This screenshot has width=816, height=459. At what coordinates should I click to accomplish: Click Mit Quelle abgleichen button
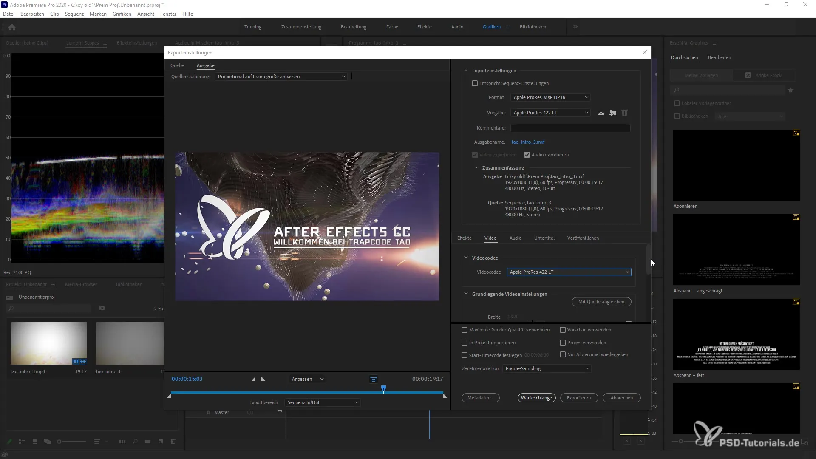[x=601, y=302]
